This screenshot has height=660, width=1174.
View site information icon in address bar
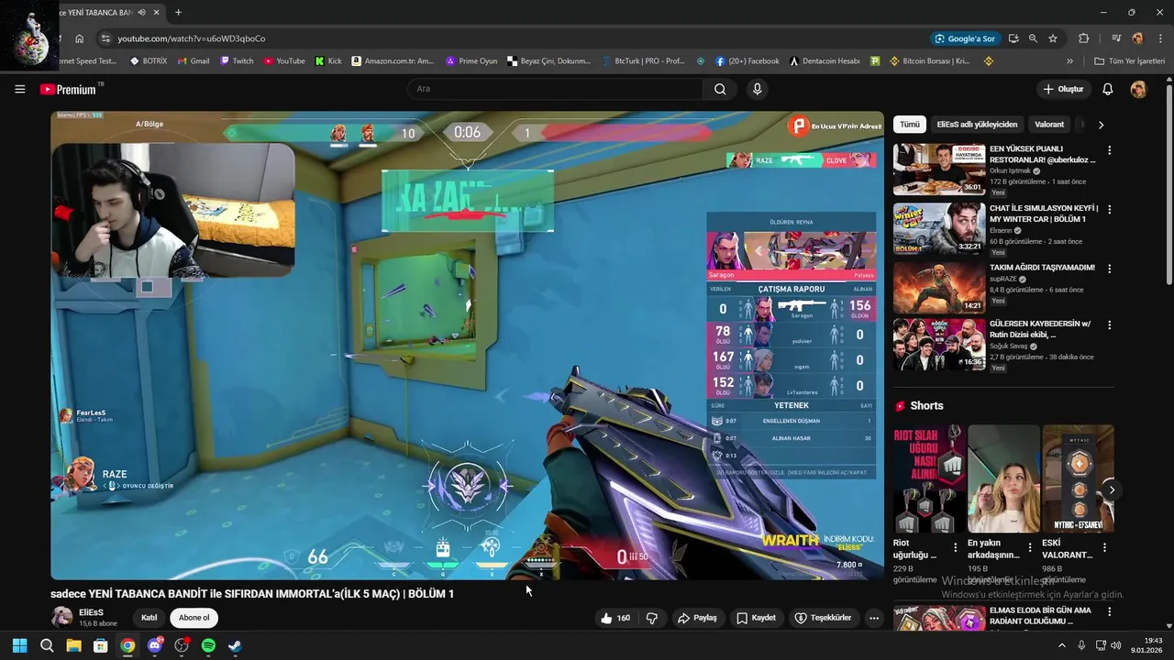coord(105,38)
